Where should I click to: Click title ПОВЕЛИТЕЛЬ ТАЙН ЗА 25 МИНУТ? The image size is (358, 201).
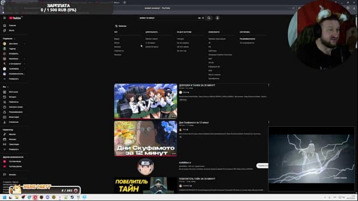click(197, 179)
